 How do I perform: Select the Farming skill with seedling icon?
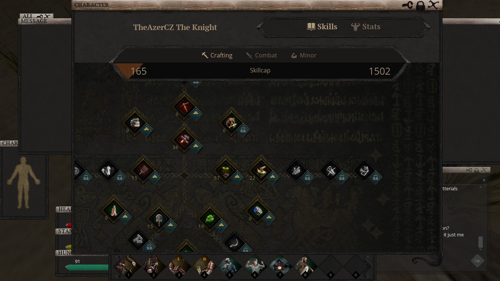[x=225, y=171]
